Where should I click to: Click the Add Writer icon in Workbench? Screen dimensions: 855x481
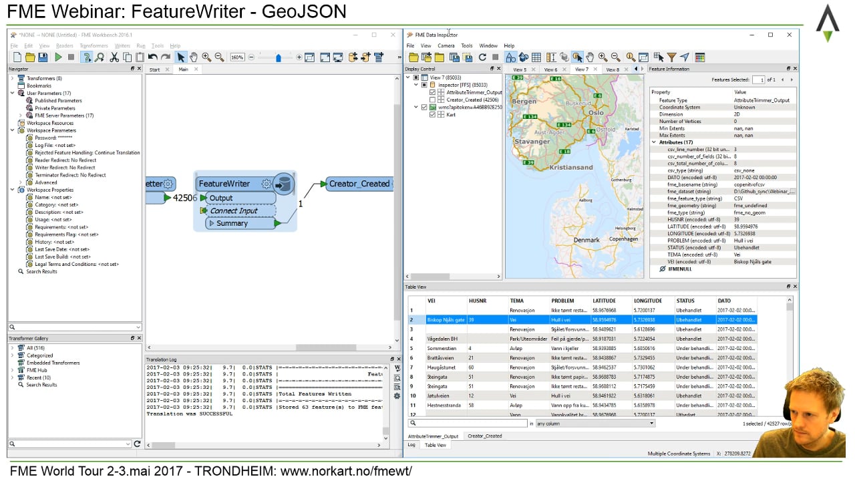coord(366,57)
